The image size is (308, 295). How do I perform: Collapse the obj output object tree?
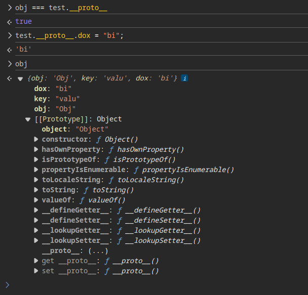coord(20,79)
